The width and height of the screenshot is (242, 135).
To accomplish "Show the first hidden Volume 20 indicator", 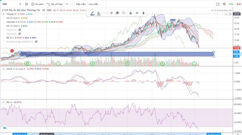I will pyautogui.click(x=20, y=30).
